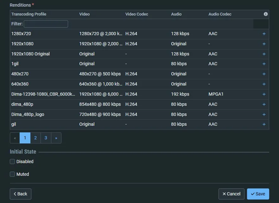Select the Dima_480p_logo profile name
Viewport: 279px width, 203px height.
point(28,114)
